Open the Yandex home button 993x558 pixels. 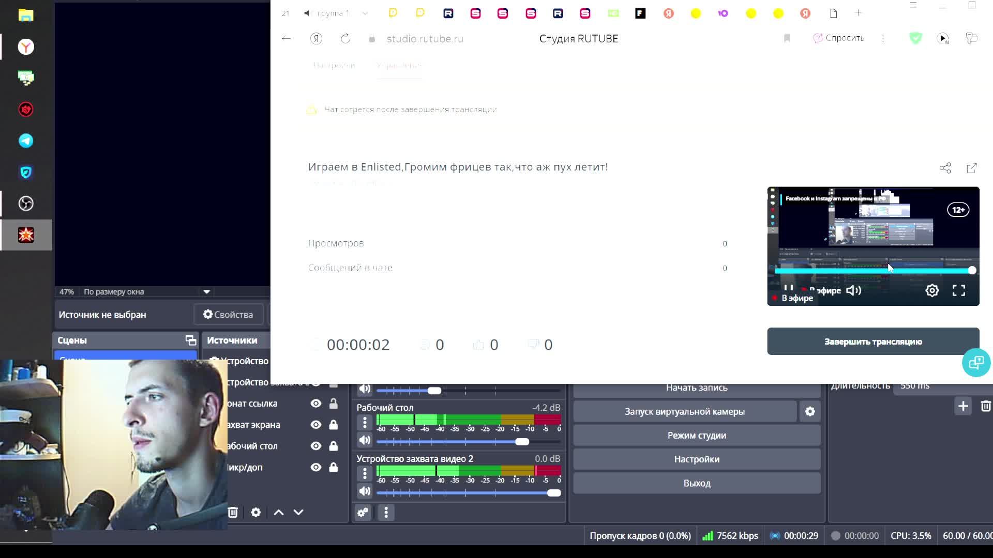coord(316,38)
